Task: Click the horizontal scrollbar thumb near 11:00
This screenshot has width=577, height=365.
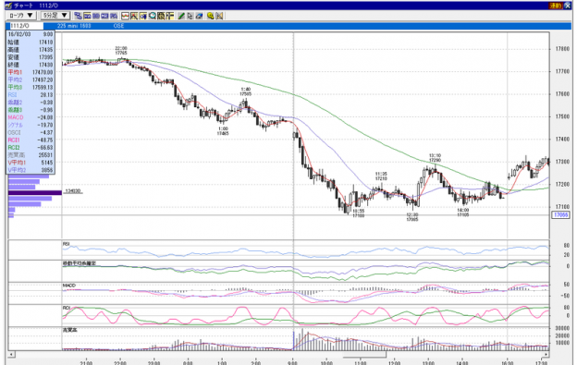Action: pos(364,354)
